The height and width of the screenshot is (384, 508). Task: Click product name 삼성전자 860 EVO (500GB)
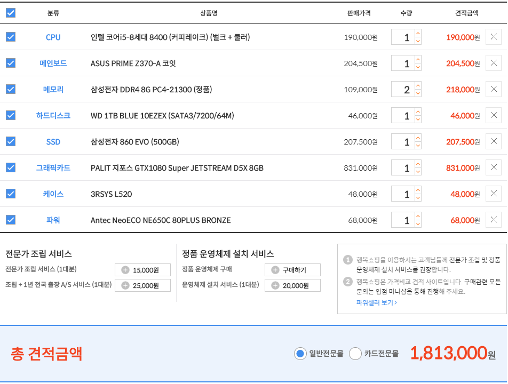click(x=135, y=142)
